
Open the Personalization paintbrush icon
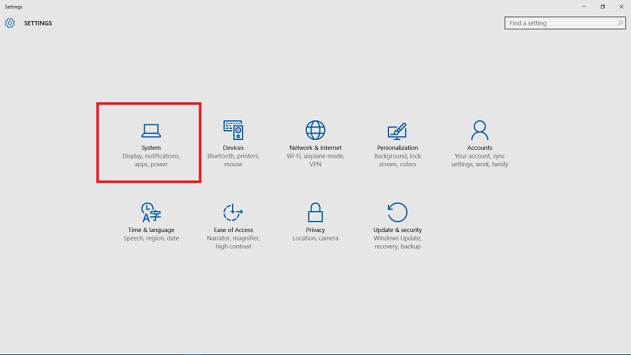tap(397, 131)
